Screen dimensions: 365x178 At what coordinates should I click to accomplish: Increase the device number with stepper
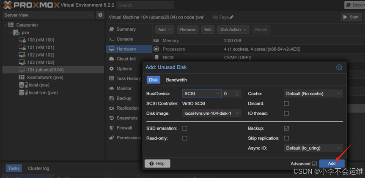(x=237, y=92)
